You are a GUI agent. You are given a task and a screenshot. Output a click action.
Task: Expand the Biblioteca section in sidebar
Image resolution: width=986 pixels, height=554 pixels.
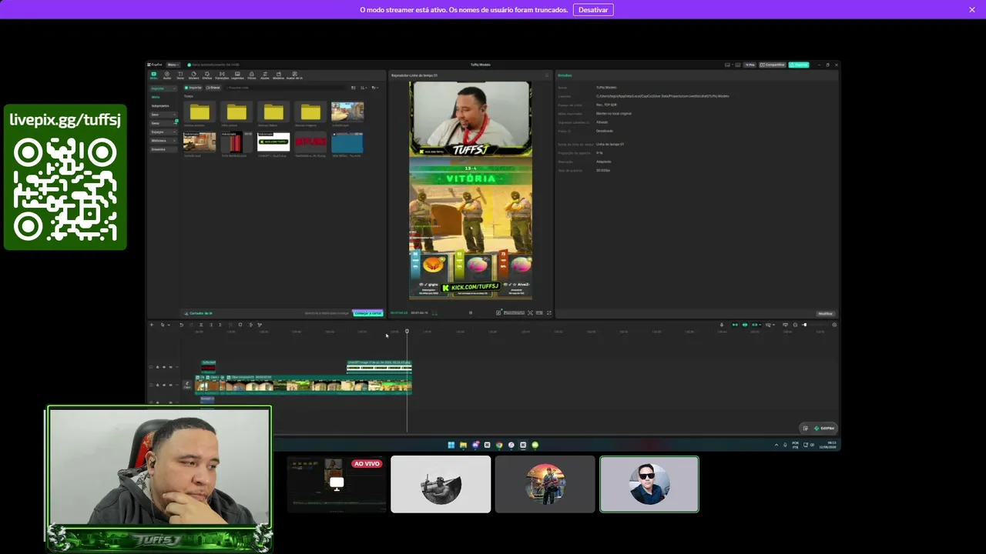click(x=164, y=140)
